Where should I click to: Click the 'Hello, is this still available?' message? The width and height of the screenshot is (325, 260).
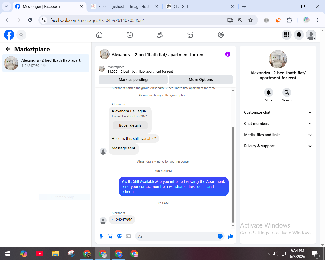[x=134, y=139]
